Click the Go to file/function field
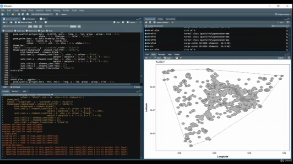This screenshot has width=293, height=164. 42,14
